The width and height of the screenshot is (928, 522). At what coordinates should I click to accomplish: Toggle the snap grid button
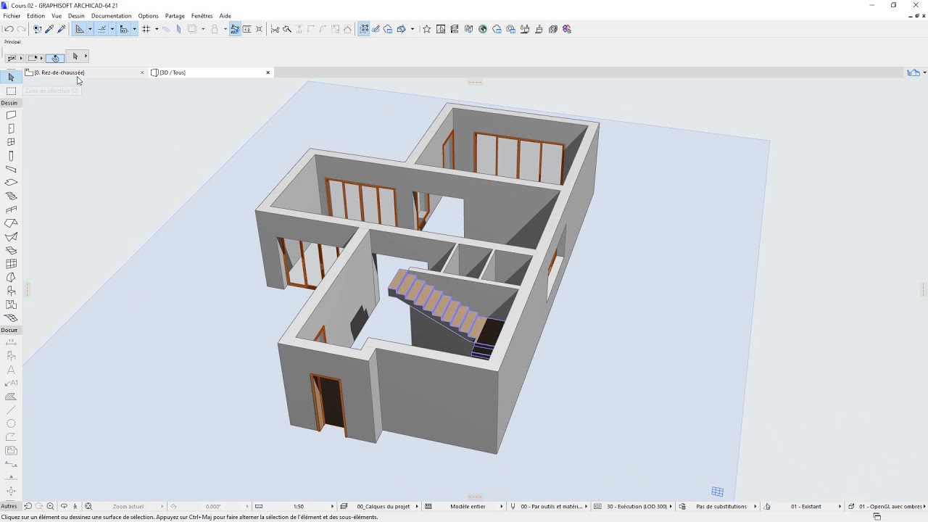(146, 29)
